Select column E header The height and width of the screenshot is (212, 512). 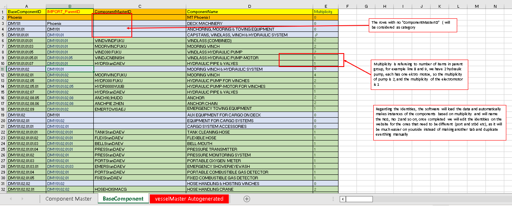(x=325, y=6)
